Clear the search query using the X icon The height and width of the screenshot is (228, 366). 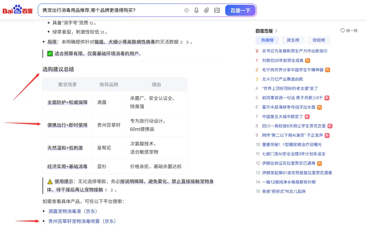pyautogui.click(x=186, y=10)
